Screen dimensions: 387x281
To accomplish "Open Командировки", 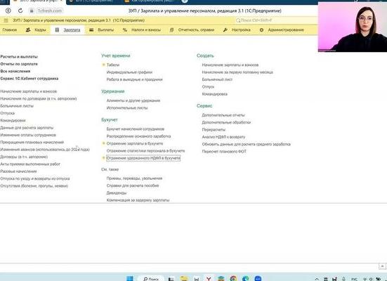I will (x=13, y=121).
